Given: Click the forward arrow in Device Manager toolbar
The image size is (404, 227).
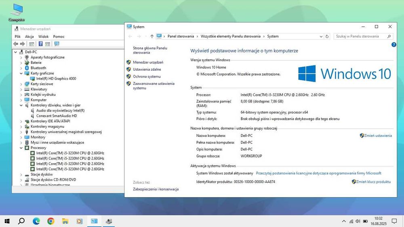Looking at the screenshot, I should 22,44.
